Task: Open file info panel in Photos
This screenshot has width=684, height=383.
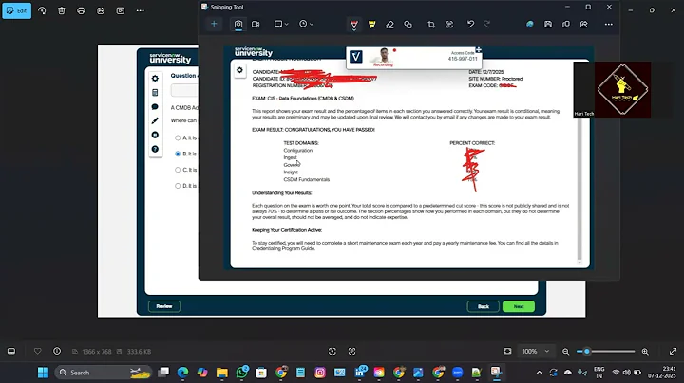Action: pyautogui.click(x=57, y=351)
